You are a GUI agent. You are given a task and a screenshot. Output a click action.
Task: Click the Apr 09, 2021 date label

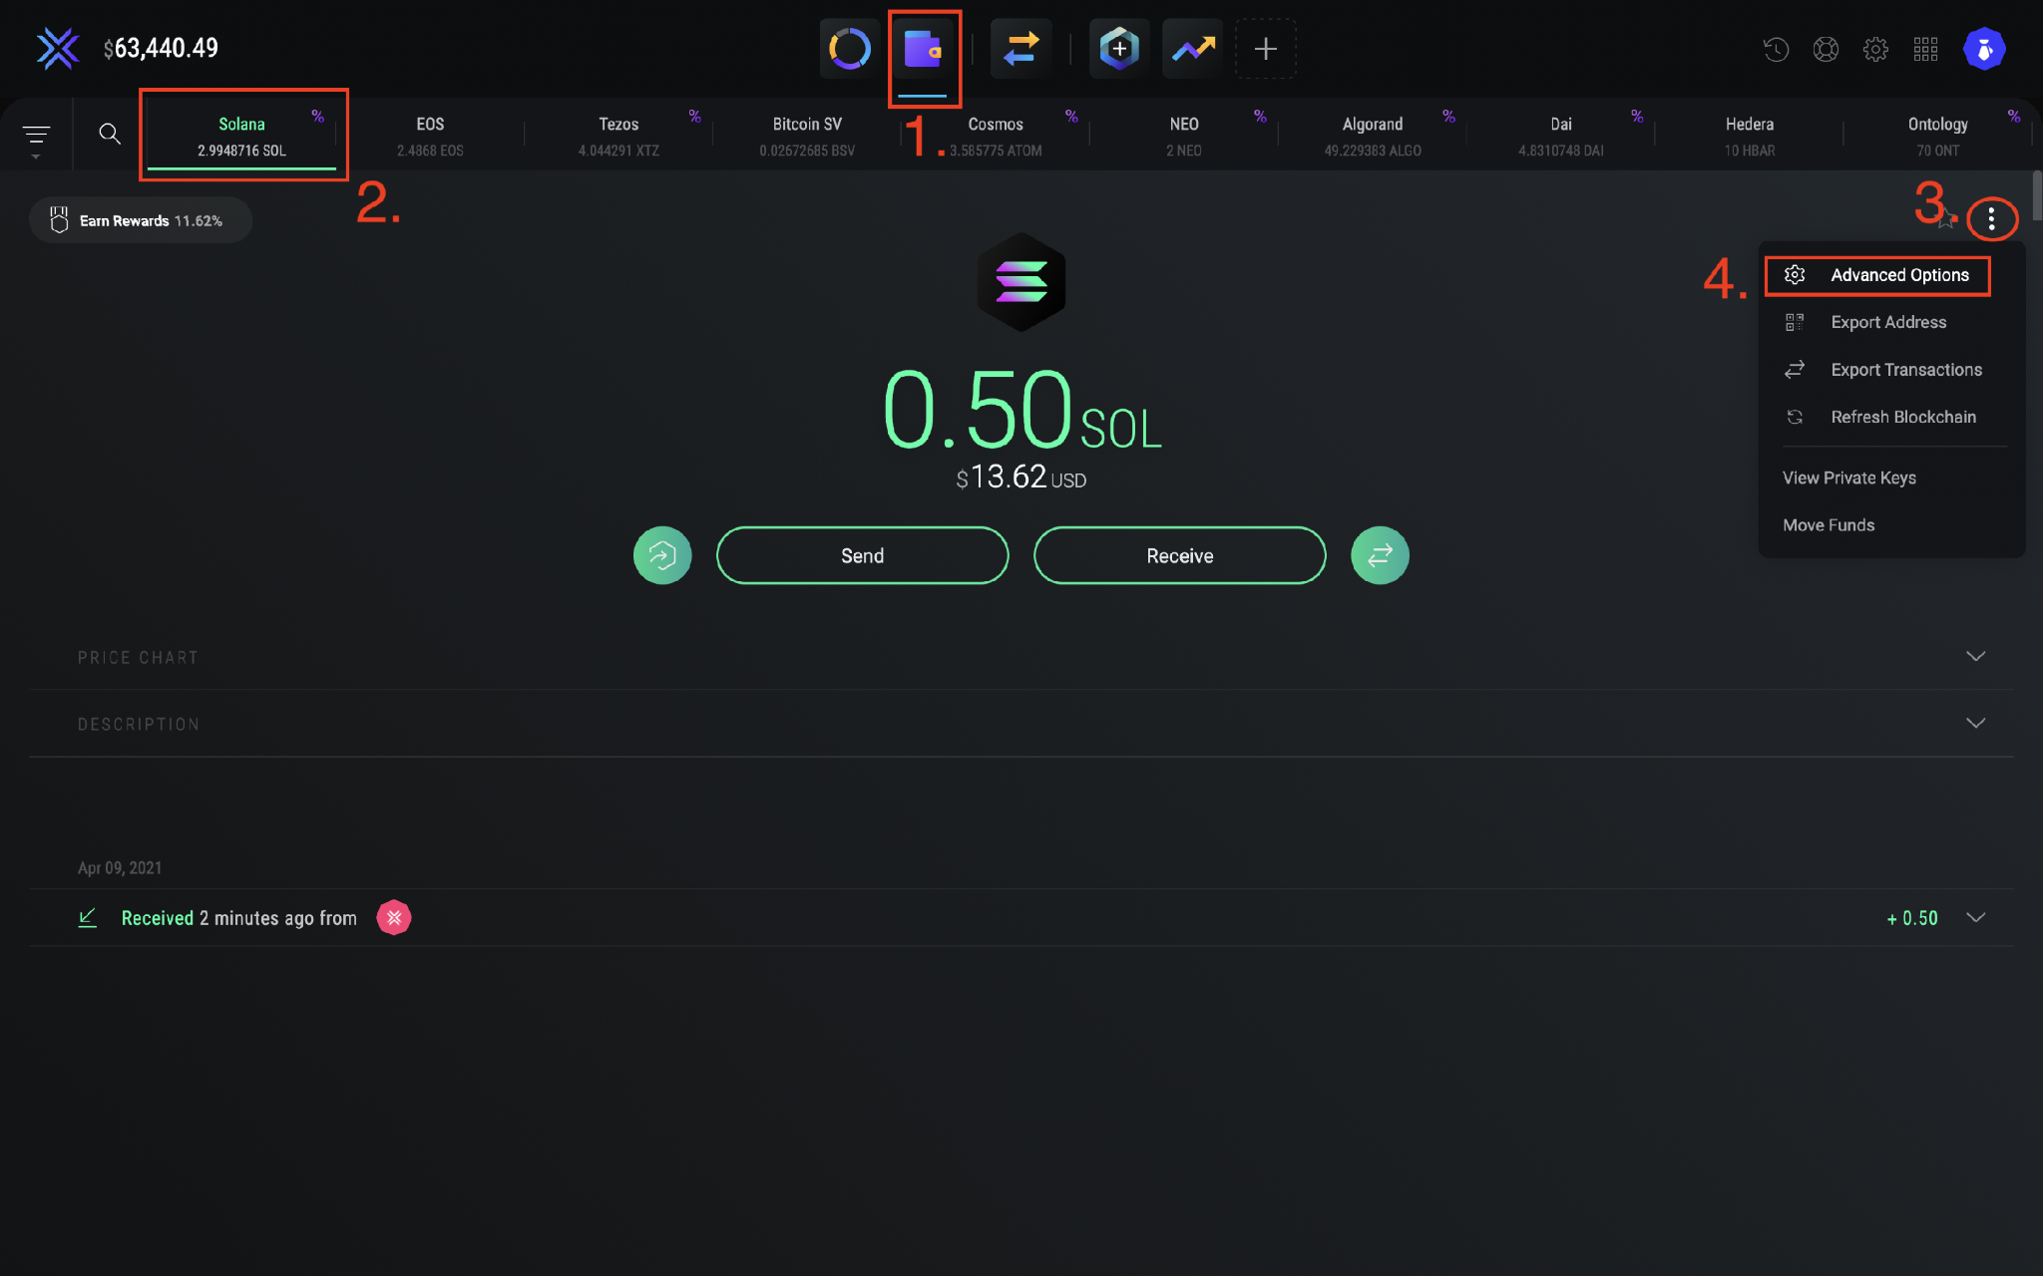click(x=120, y=867)
